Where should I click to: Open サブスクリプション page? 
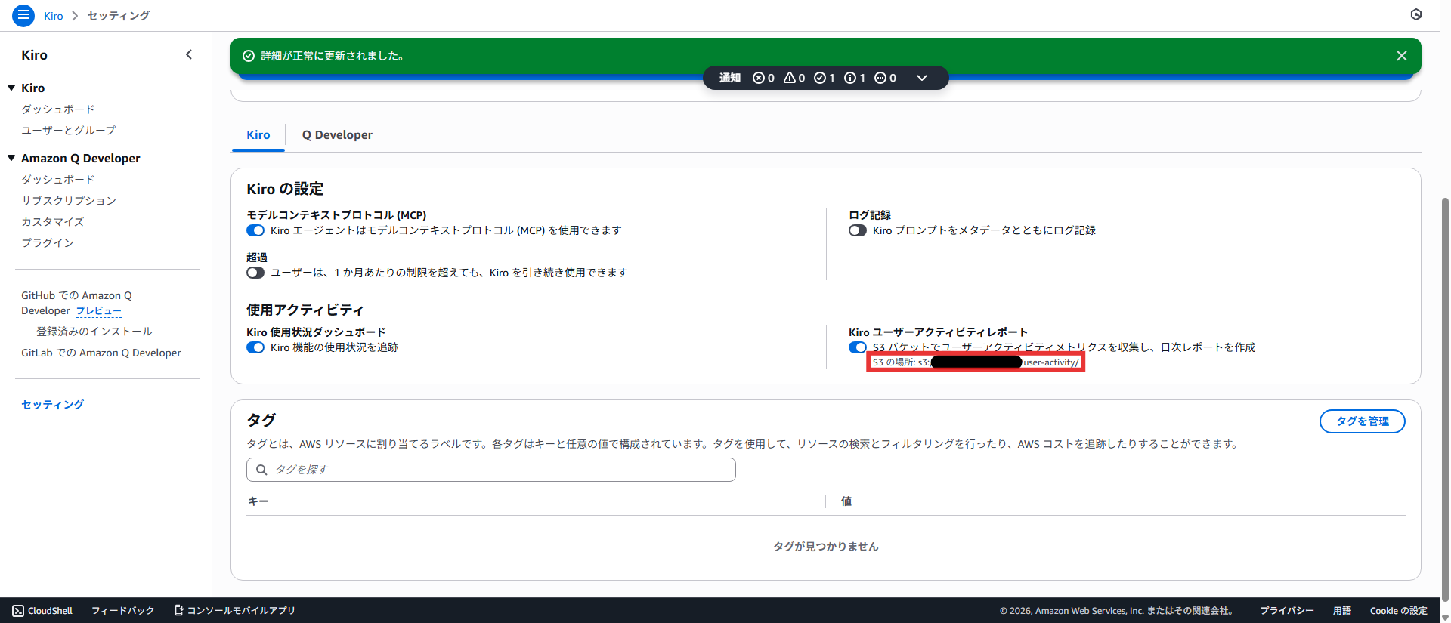(x=69, y=201)
